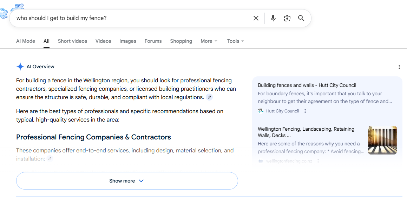
Task: Open three-dot menu beside wellingtonfencing.co.nz
Action: coord(318,161)
